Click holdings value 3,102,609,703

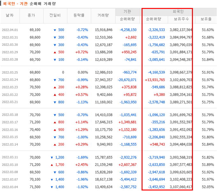181,80
